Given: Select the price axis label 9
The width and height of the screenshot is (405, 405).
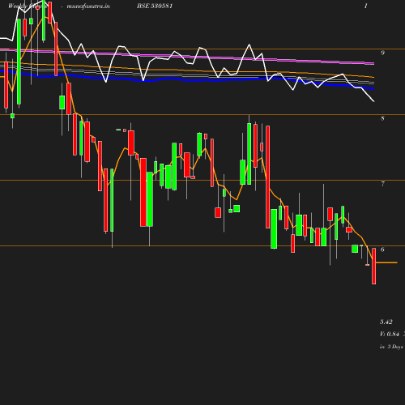Looking at the screenshot, I should click(x=382, y=53).
